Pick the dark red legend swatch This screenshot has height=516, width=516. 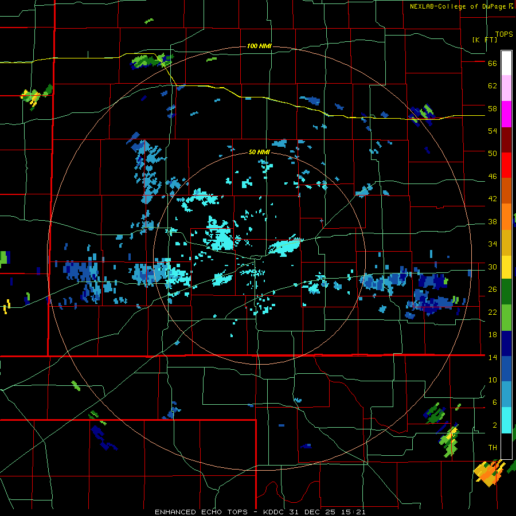[506, 140]
